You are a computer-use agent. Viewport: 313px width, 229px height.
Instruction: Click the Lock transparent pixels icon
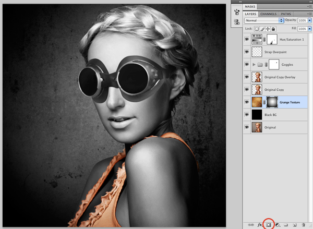click(x=257, y=29)
